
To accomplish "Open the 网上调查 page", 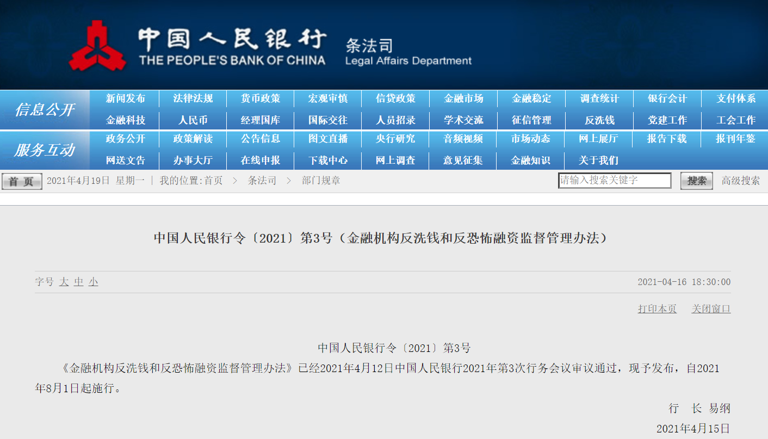I will [x=395, y=160].
